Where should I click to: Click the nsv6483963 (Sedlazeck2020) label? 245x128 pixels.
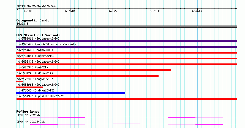coord(38,85)
